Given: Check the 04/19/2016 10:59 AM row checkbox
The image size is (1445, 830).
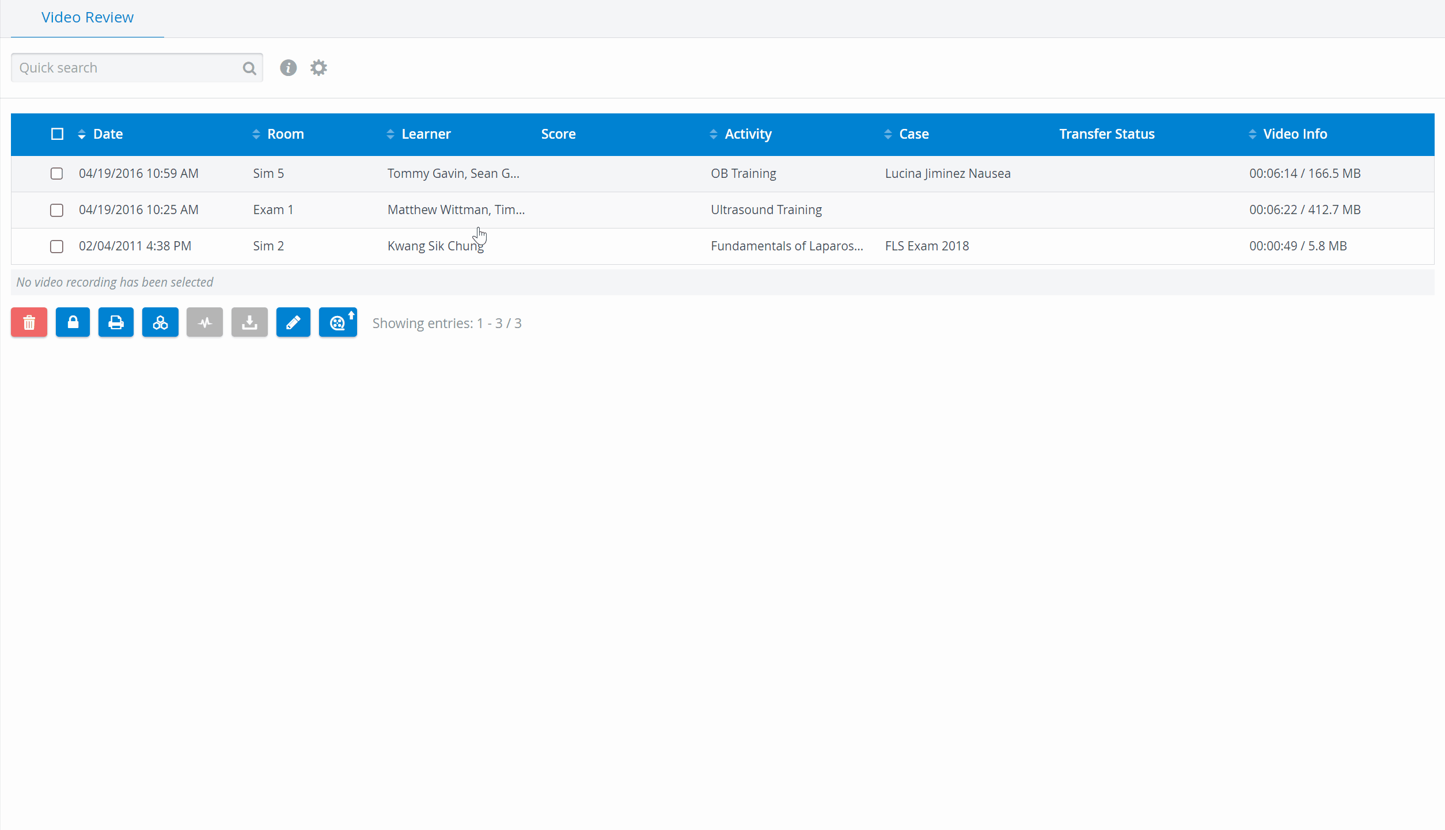Looking at the screenshot, I should pyautogui.click(x=56, y=173).
